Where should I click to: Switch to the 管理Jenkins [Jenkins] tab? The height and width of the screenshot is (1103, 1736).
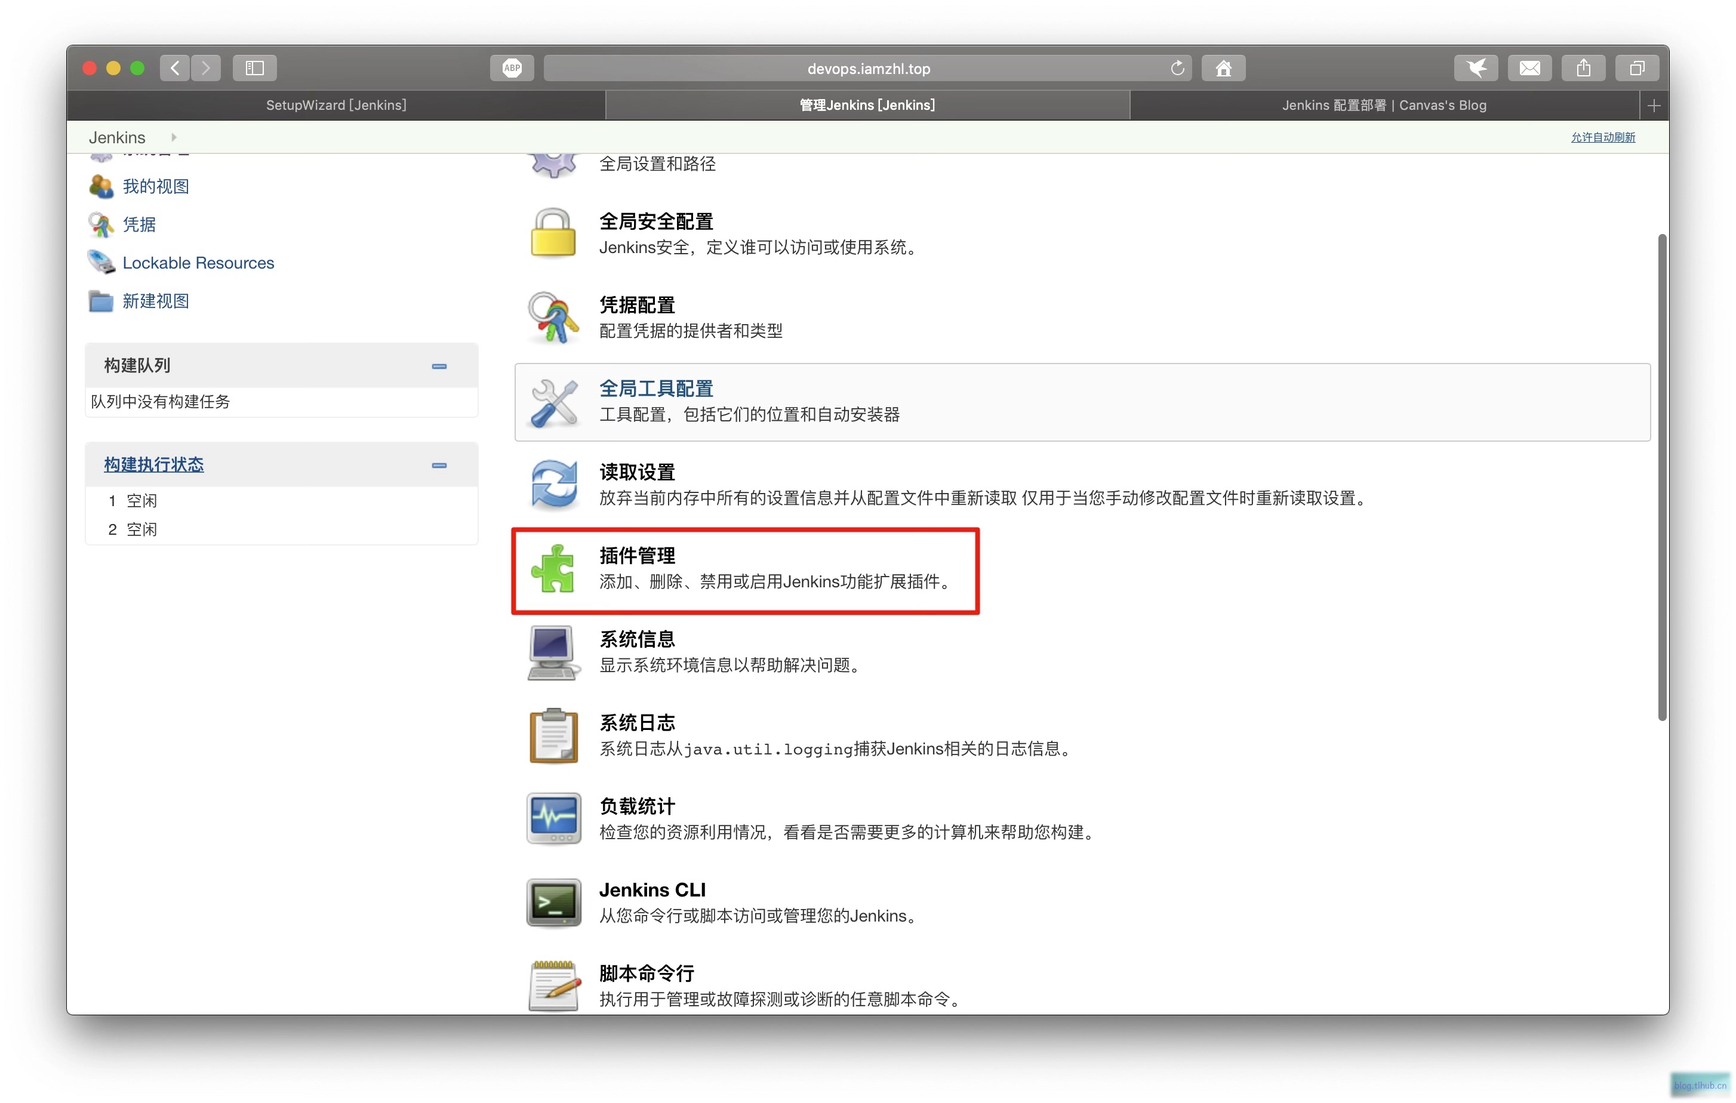[867, 105]
